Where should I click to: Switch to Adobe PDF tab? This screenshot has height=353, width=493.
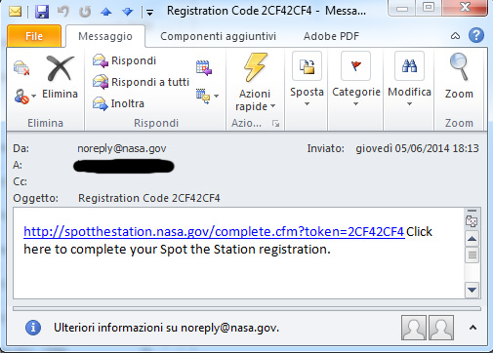331,36
